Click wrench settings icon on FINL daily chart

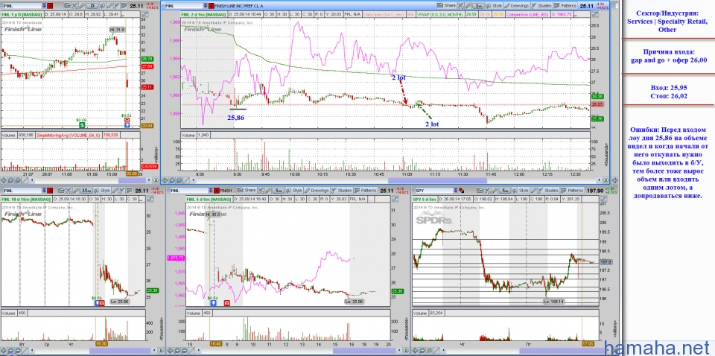click(82, 5)
